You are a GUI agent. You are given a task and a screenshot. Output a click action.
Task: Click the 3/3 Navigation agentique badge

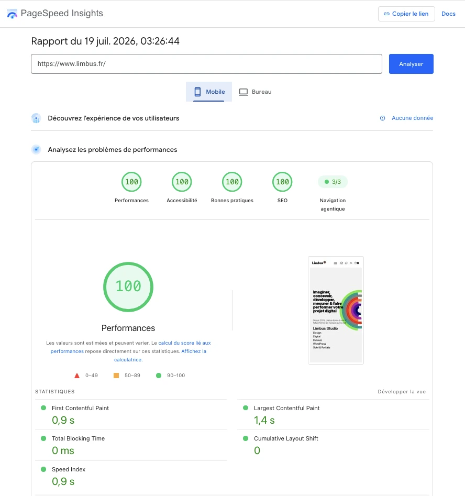click(x=333, y=182)
